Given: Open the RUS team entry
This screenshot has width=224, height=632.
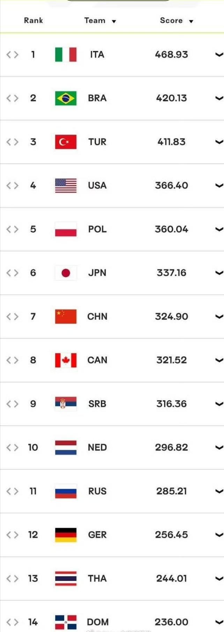Looking at the screenshot, I should coord(97,491).
